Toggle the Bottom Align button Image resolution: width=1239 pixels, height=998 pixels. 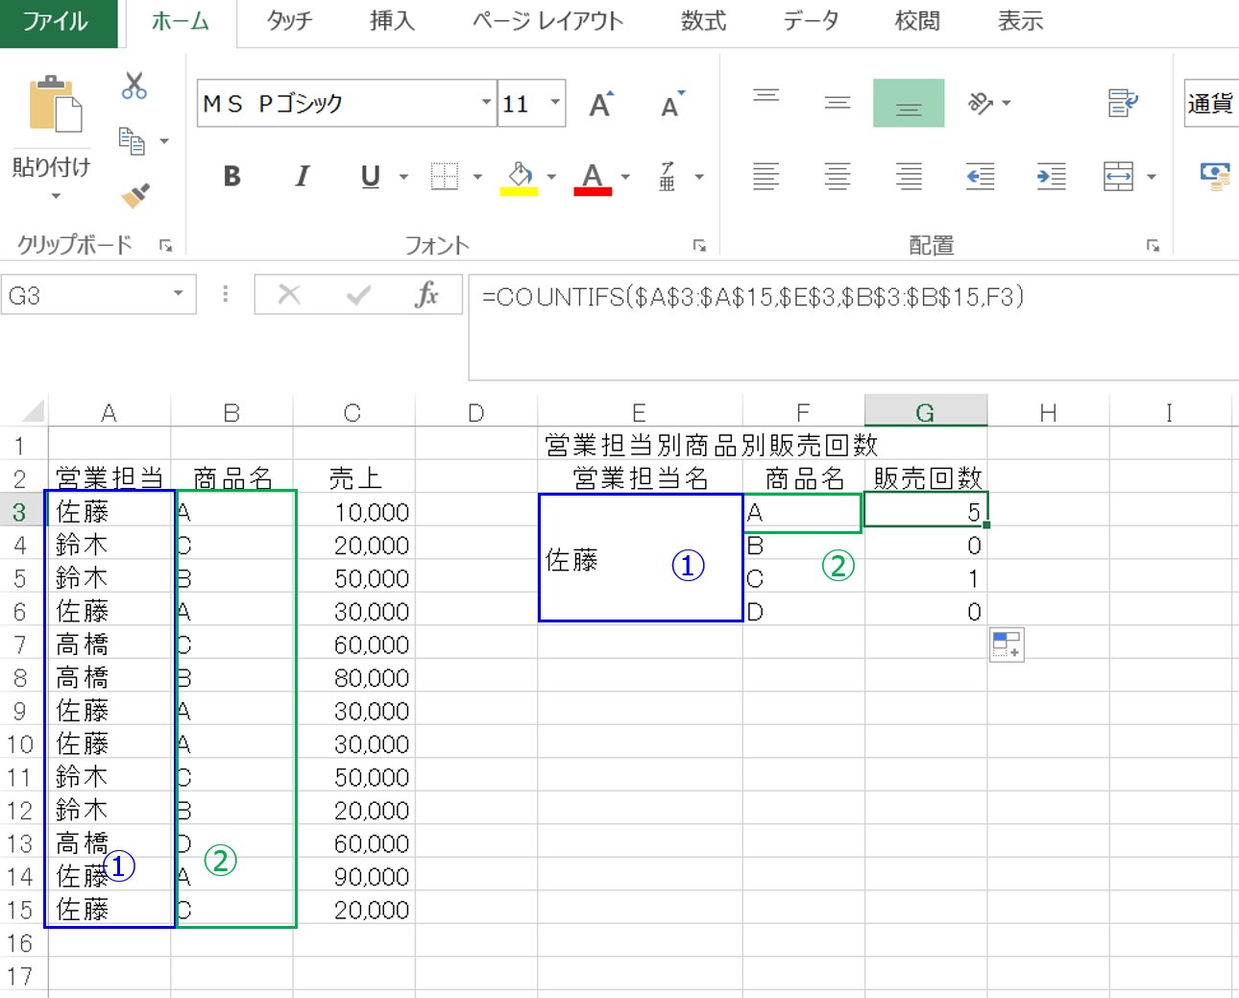[908, 103]
